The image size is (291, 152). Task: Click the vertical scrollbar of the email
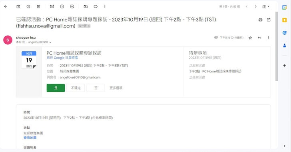(x=277, y=46)
